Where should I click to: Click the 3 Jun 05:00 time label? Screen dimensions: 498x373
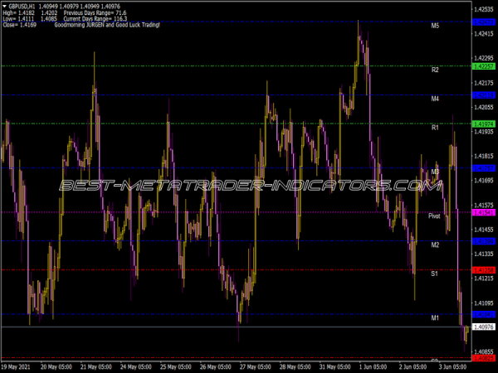[453, 367]
